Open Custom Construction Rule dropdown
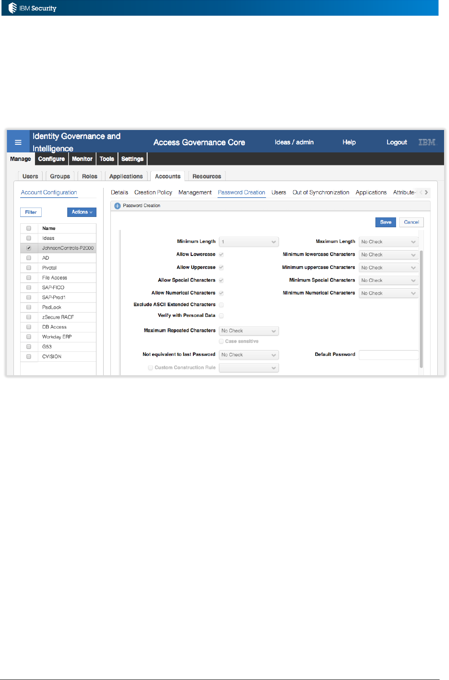The width and height of the screenshot is (449, 680). [x=249, y=368]
